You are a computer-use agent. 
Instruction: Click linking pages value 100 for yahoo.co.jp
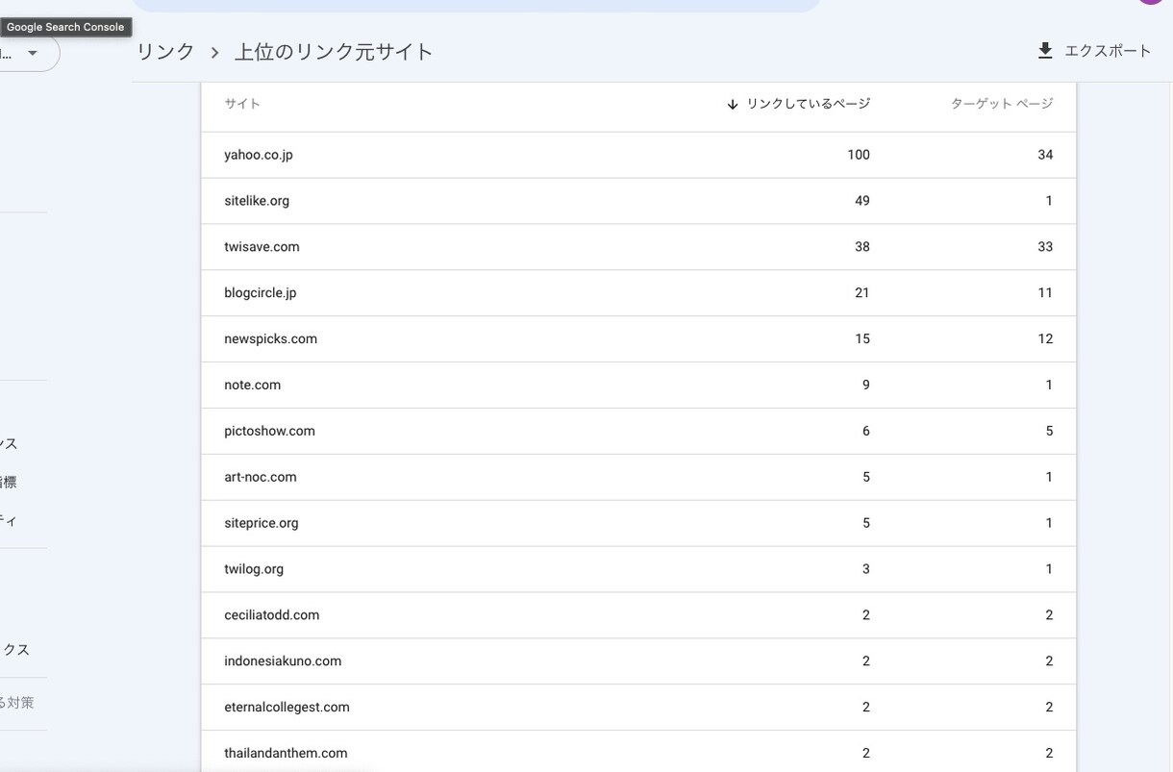click(859, 155)
